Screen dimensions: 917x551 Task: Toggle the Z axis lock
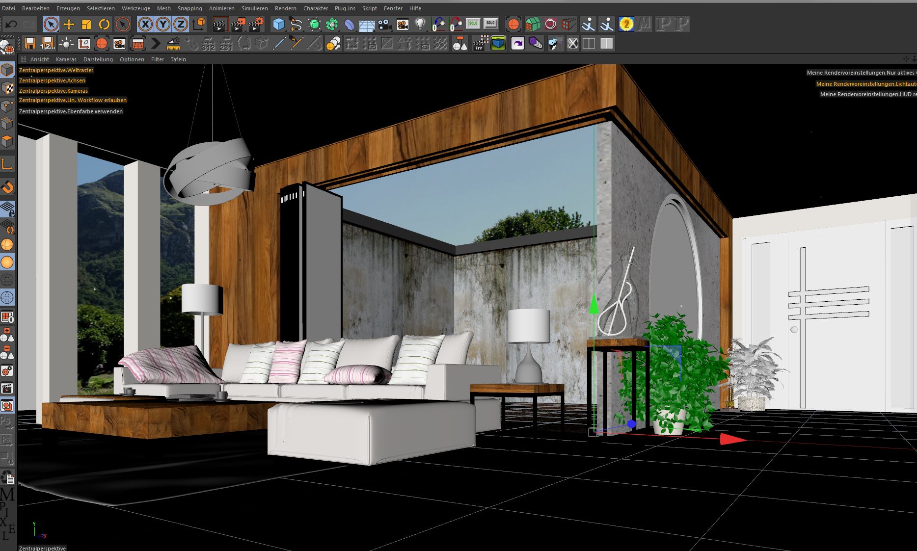click(x=181, y=24)
